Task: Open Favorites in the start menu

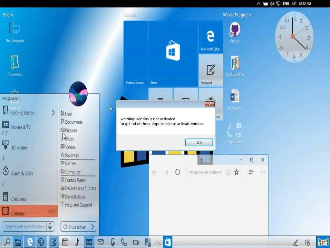Action: coord(70,155)
